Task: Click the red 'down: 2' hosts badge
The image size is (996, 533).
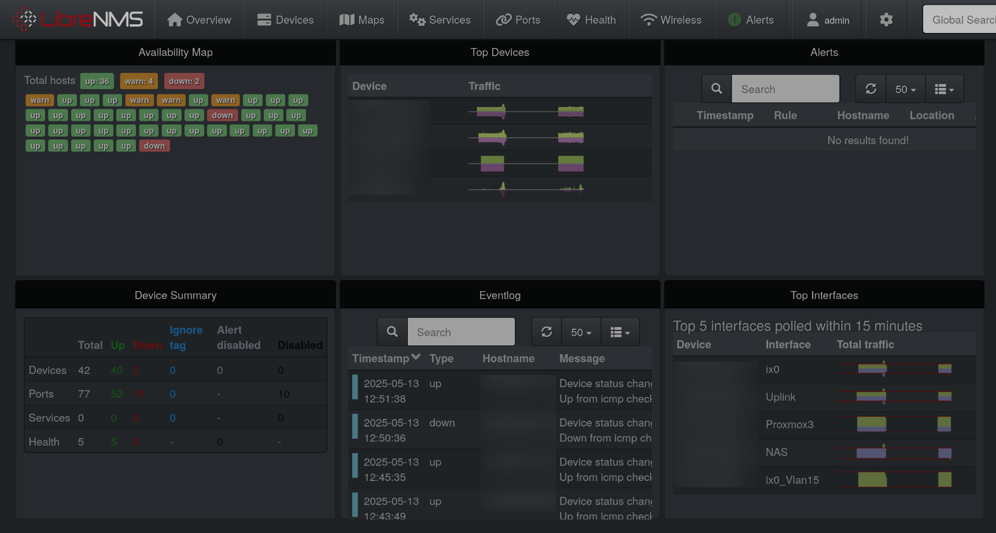Action: [x=184, y=81]
